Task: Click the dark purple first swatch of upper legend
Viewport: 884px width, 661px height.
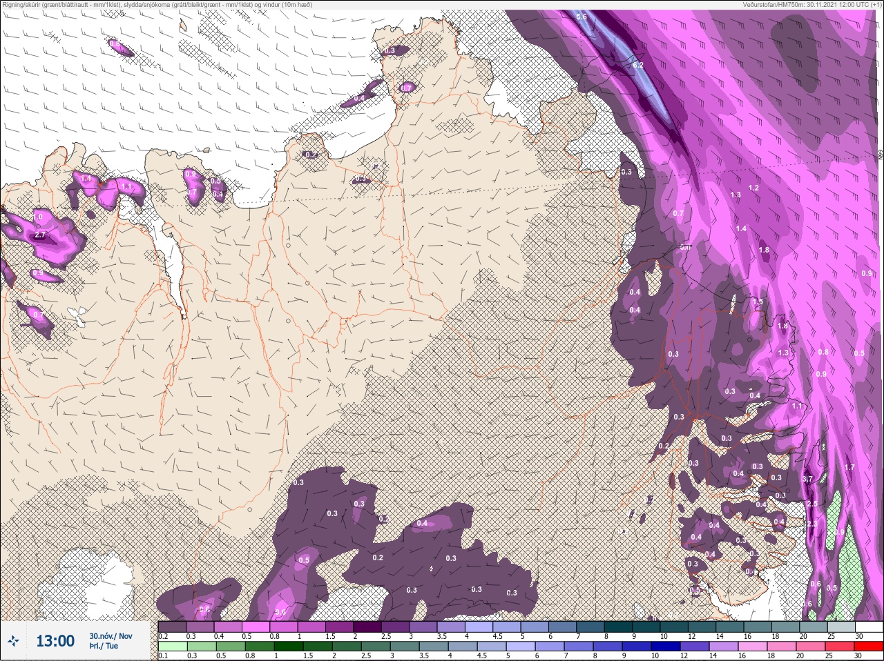Action: pos(172,627)
